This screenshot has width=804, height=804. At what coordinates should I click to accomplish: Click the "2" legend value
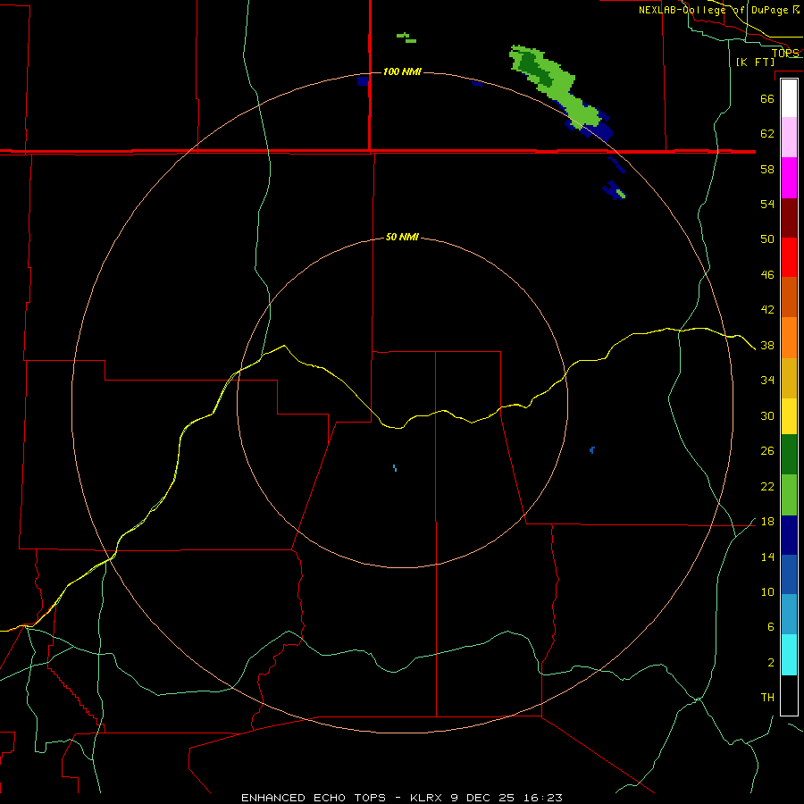coord(770,663)
